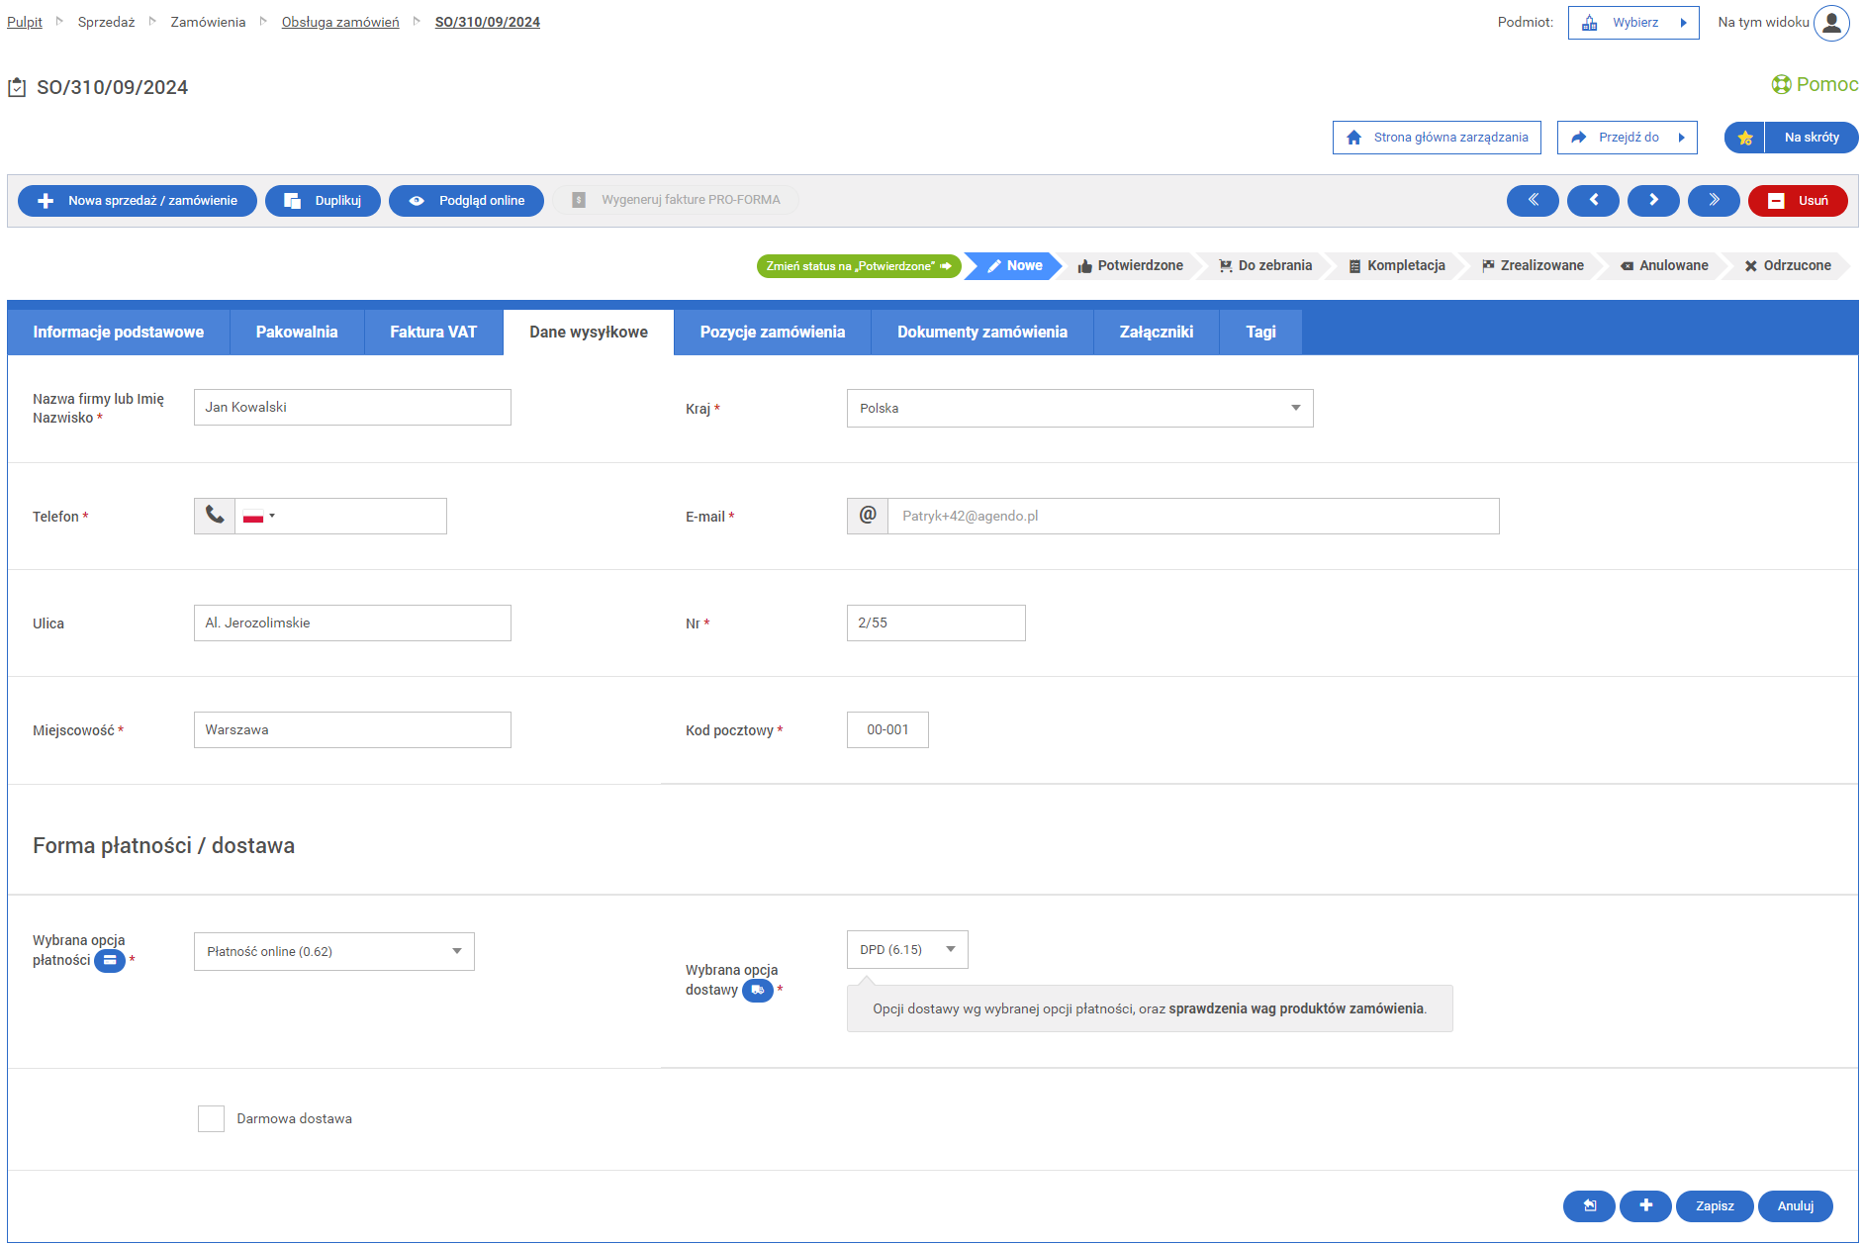1862x1246 pixels.
Task: Open the DPD delivery option dropdown
Action: tap(906, 949)
